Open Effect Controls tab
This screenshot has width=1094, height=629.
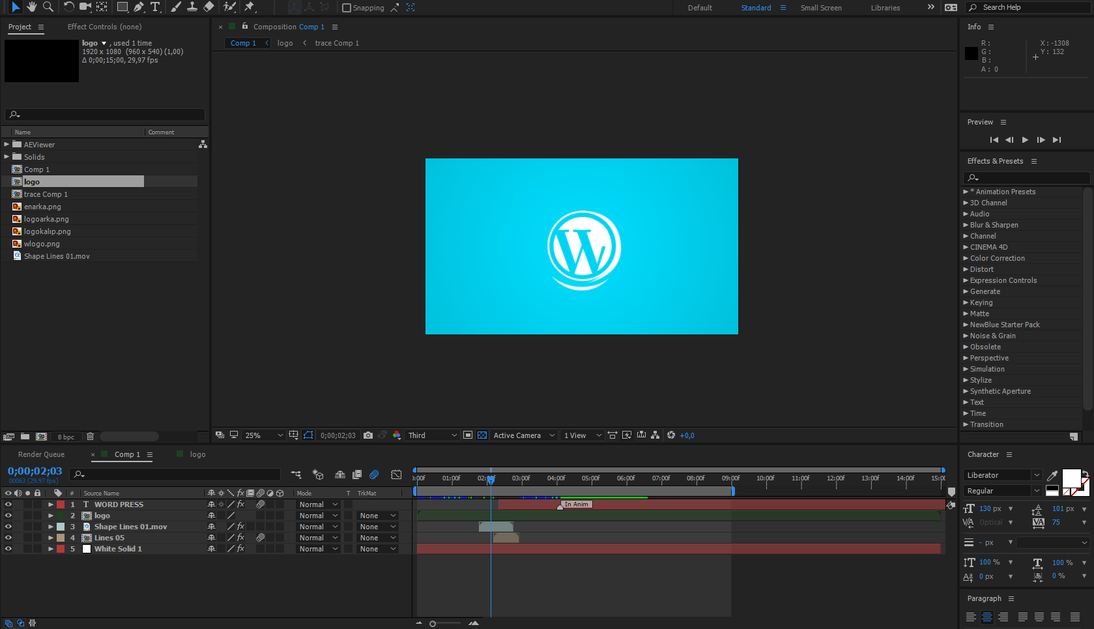point(104,27)
